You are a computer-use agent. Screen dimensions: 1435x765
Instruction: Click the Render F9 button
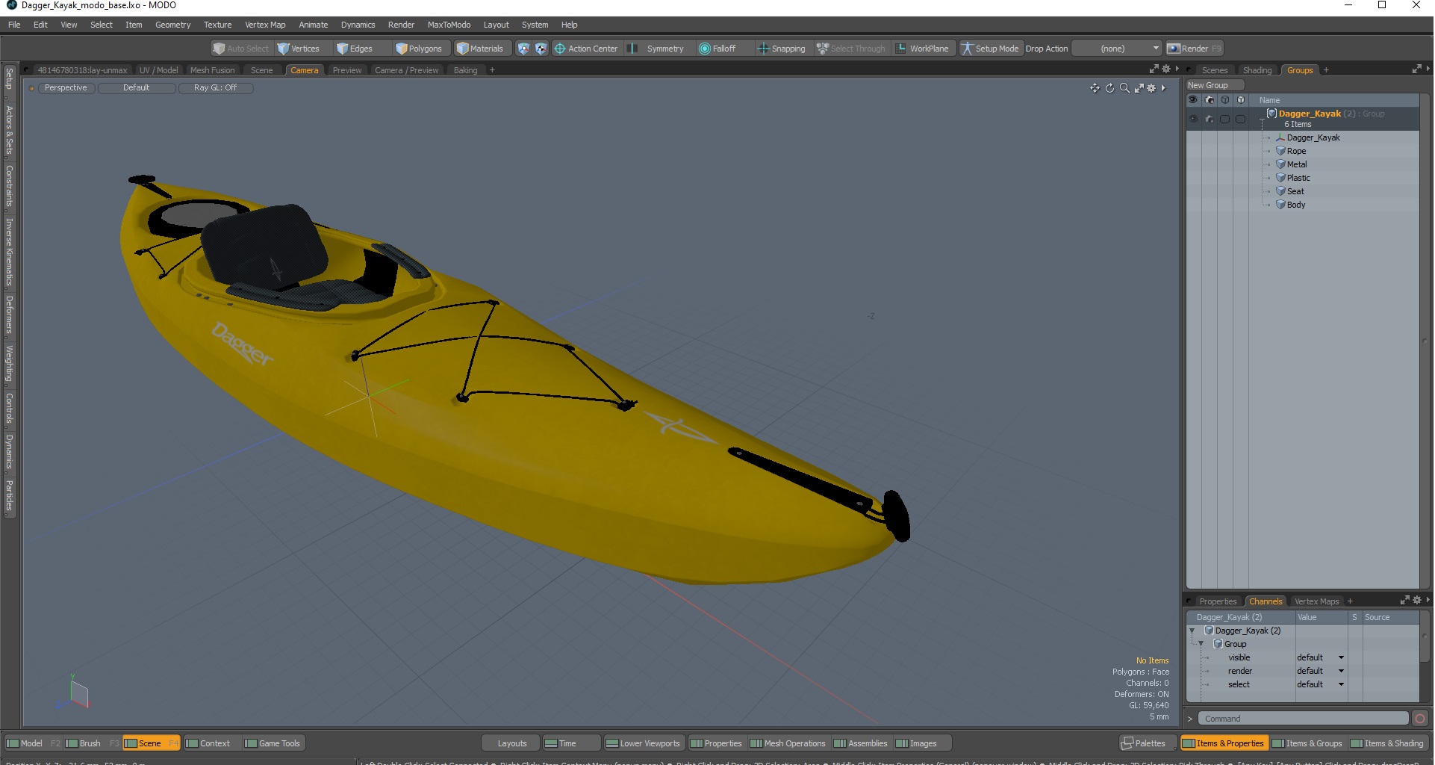1195,49
